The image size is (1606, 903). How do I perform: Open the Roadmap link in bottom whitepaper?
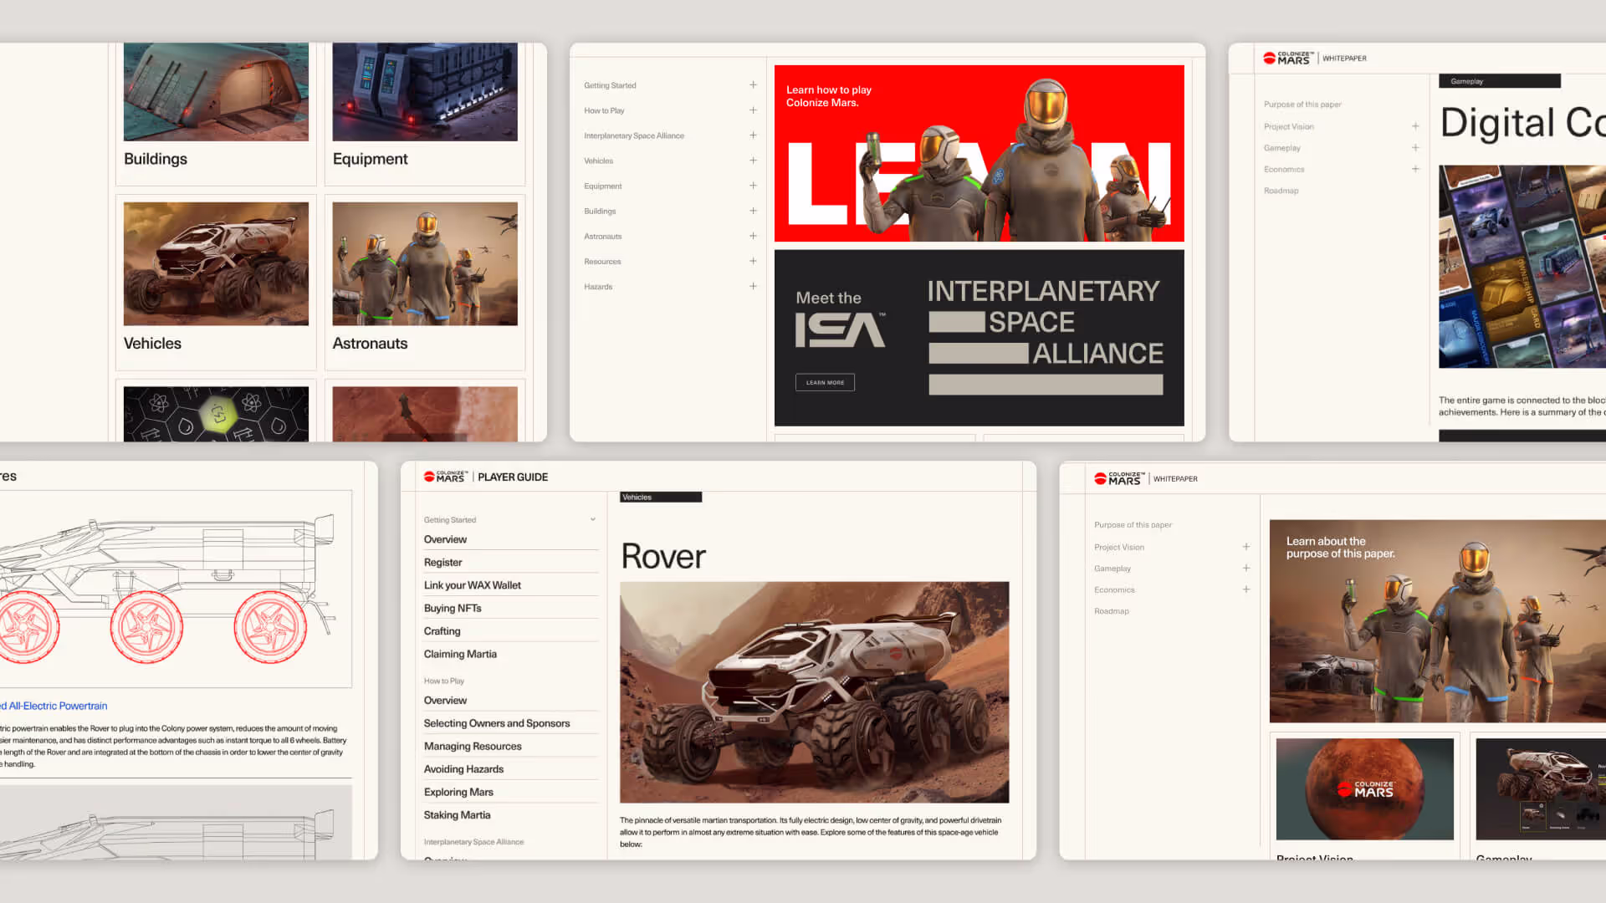click(x=1111, y=611)
